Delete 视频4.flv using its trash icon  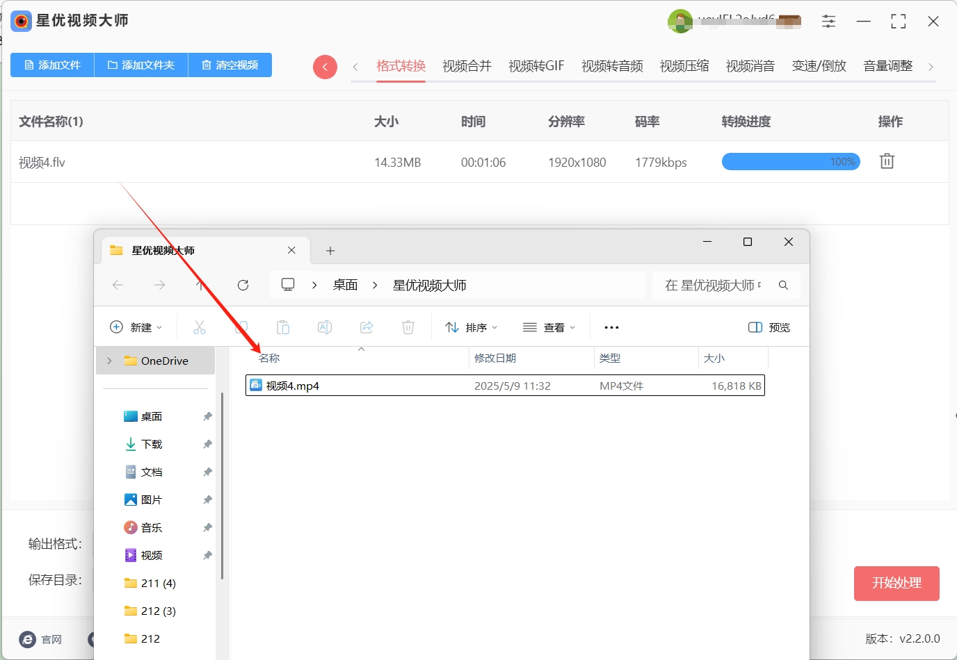(x=887, y=161)
